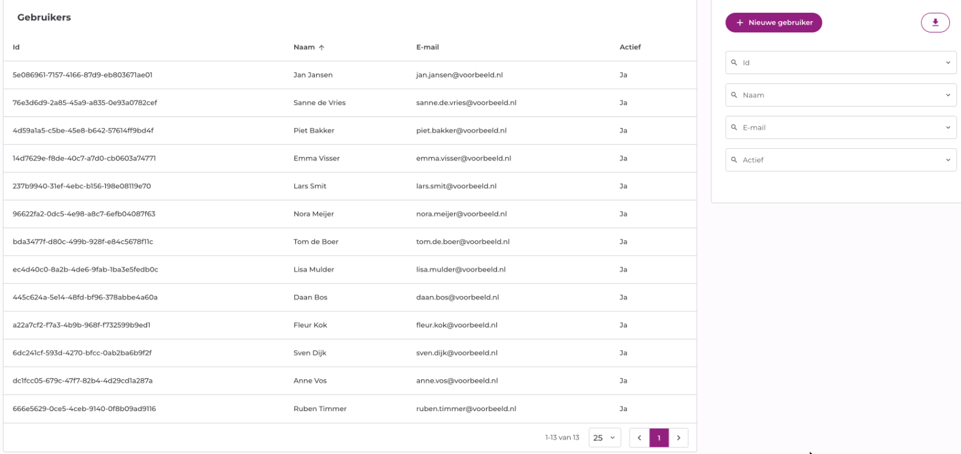Click the download export icon button

935,23
